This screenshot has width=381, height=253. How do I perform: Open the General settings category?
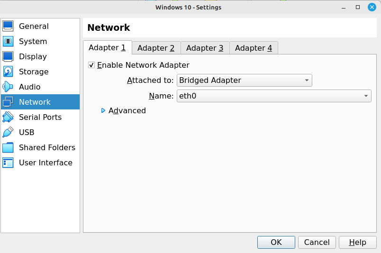40,26
